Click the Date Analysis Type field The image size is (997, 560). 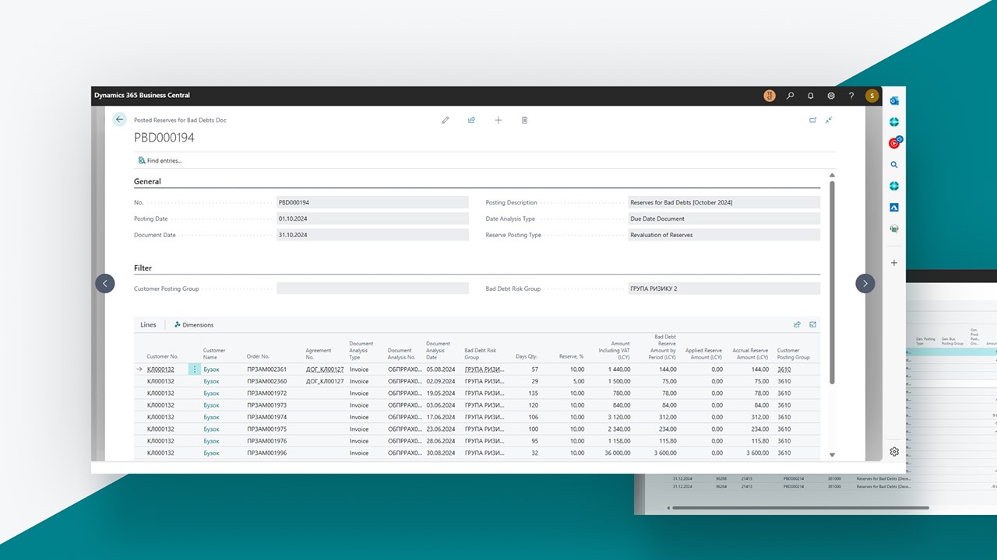pos(724,219)
